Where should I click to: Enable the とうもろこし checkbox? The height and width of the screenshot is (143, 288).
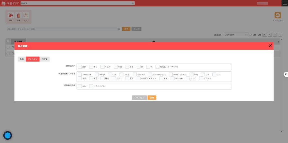[x=91, y=86]
